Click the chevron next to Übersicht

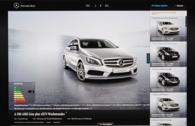(176, 6)
